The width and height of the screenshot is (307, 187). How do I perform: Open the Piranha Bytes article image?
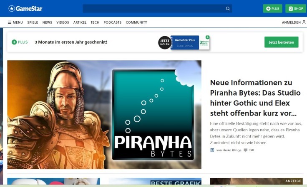104,115
